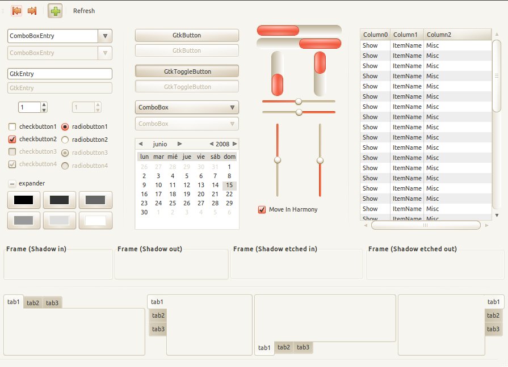508x367 pixels.
Task: Click the table's vertical scrollbar thumb
Action: [x=497, y=76]
